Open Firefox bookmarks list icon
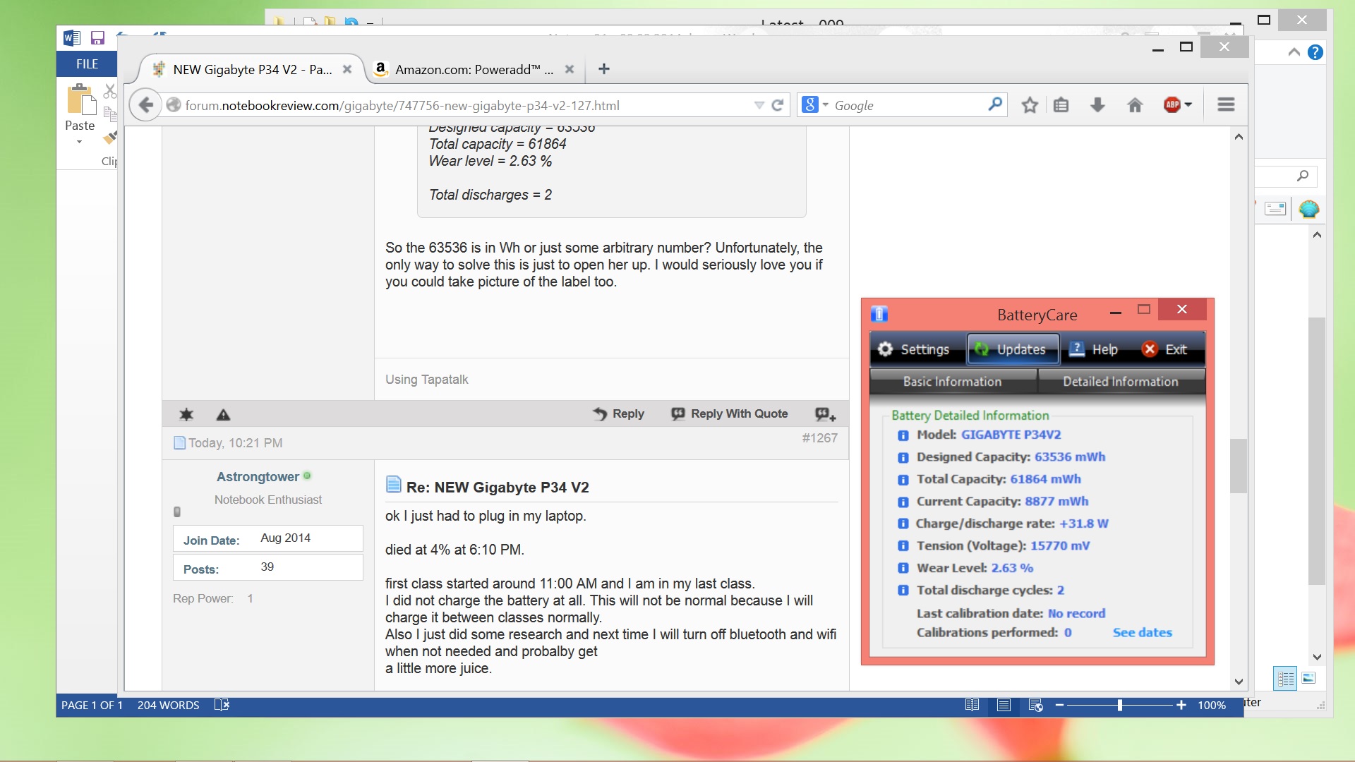Viewport: 1355px width, 762px height. pos(1061,105)
